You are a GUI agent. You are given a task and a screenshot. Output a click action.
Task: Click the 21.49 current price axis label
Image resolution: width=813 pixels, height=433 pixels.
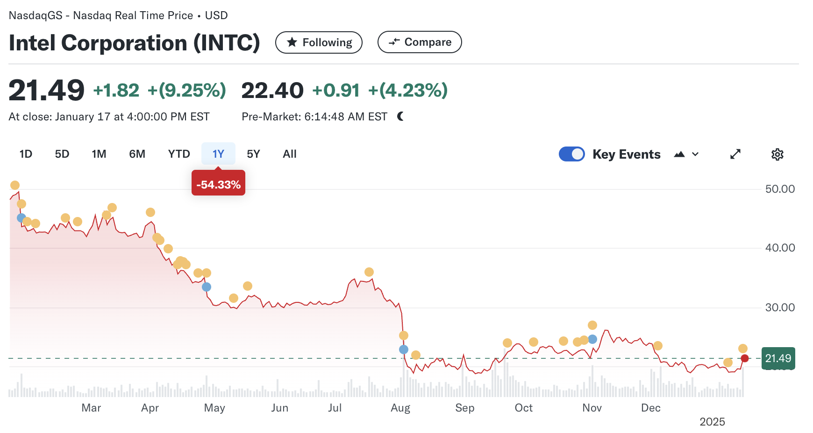pos(778,358)
